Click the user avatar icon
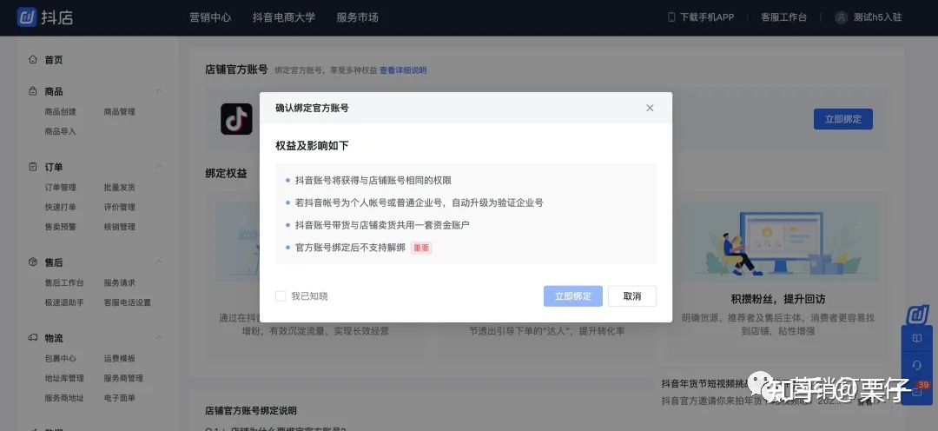Image resolution: width=938 pixels, height=431 pixels. click(x=841, y=17)
